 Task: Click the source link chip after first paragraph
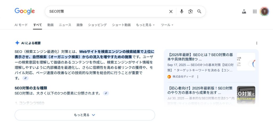pos(25,78)
